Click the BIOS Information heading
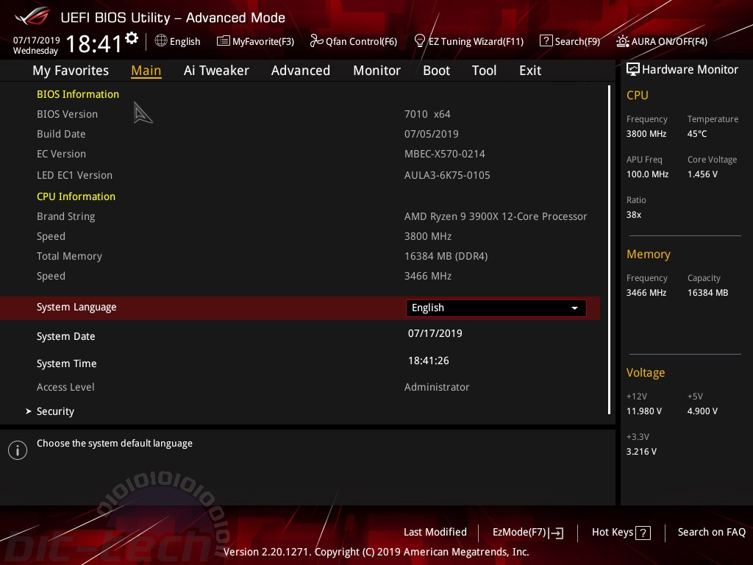 tap(78, 94)
